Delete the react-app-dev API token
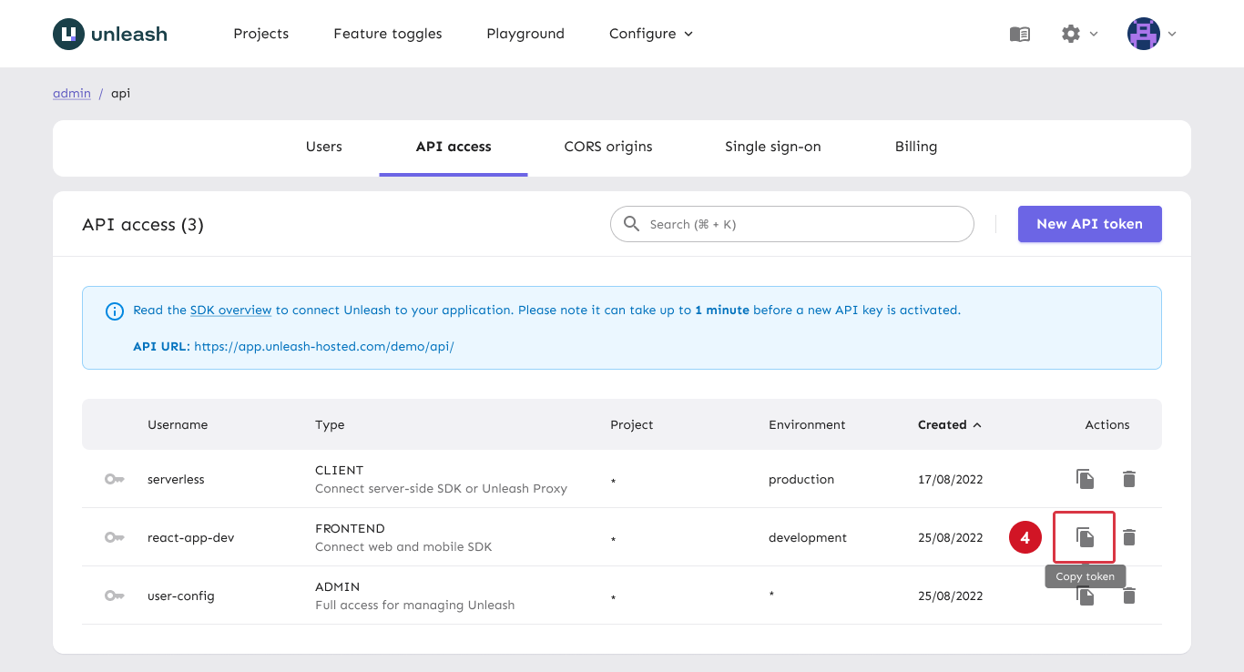 click(1129, 537)
